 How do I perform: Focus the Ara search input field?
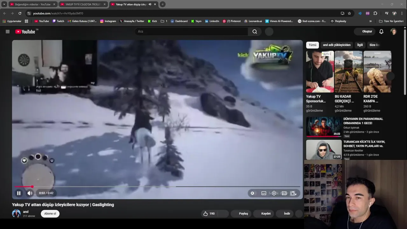pyautogui.click(x=191, y=31)
